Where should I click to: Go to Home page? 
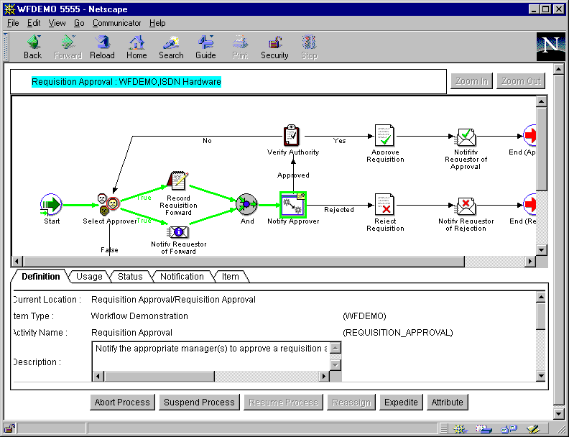point(137,47)
